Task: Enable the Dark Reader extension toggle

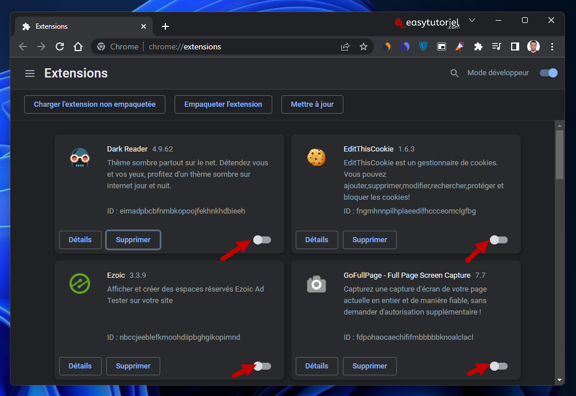Action: click(x=262, y=240)
